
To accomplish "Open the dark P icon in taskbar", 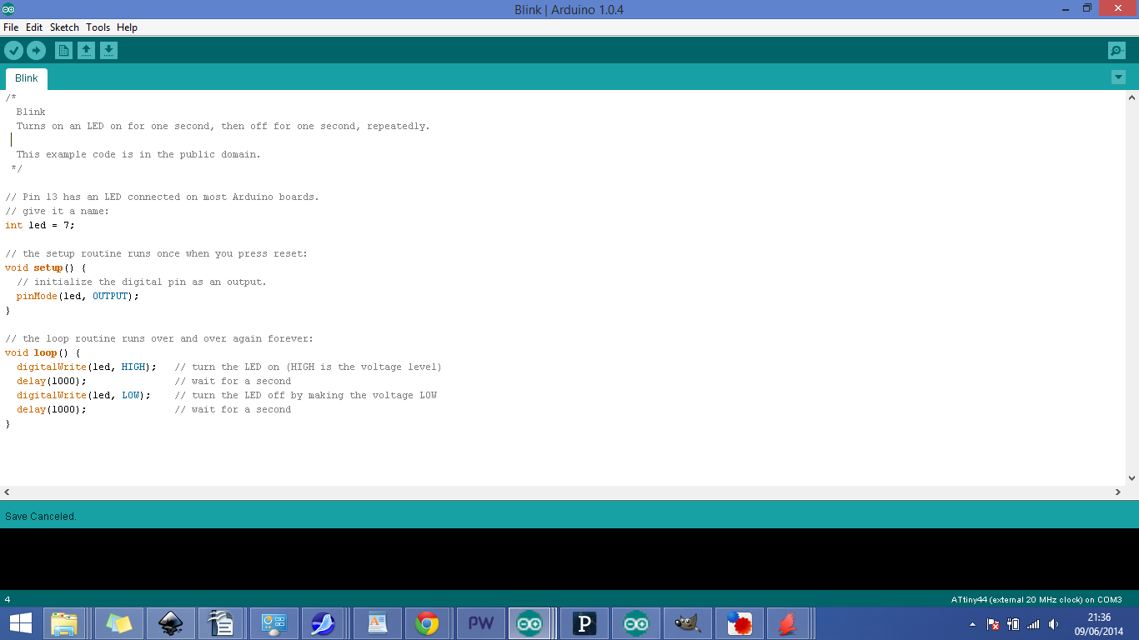I will (585, 623).
